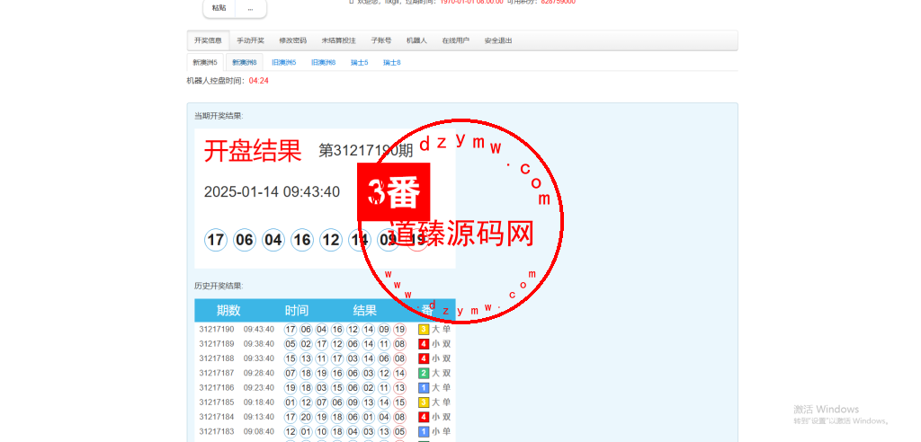This screenshot has width=921, height=442.
Task: Click ball 20 in row 31217184
Action: tap(306, 418)
